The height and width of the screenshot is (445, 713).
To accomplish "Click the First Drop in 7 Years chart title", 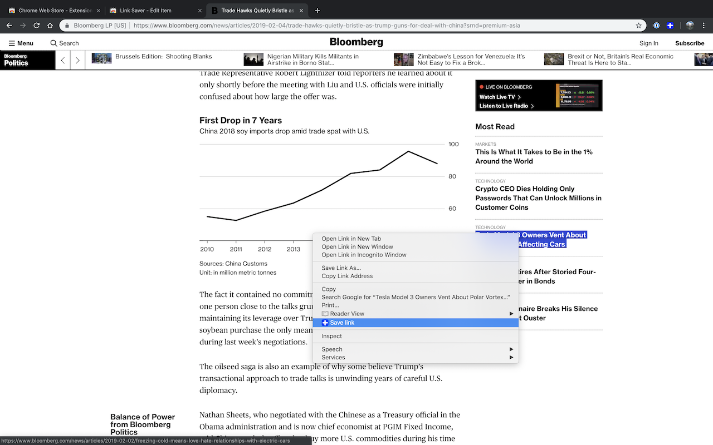I will click(x=241, y=120).
